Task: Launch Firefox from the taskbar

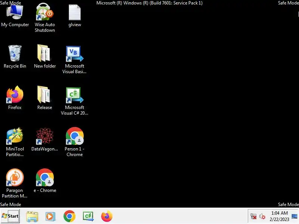Action: click(x=107, y=216)
